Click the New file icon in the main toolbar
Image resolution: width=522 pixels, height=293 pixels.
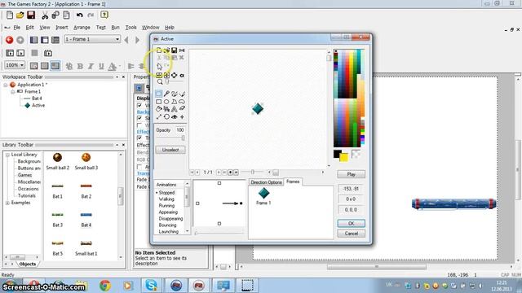click(x=10, y=15)
